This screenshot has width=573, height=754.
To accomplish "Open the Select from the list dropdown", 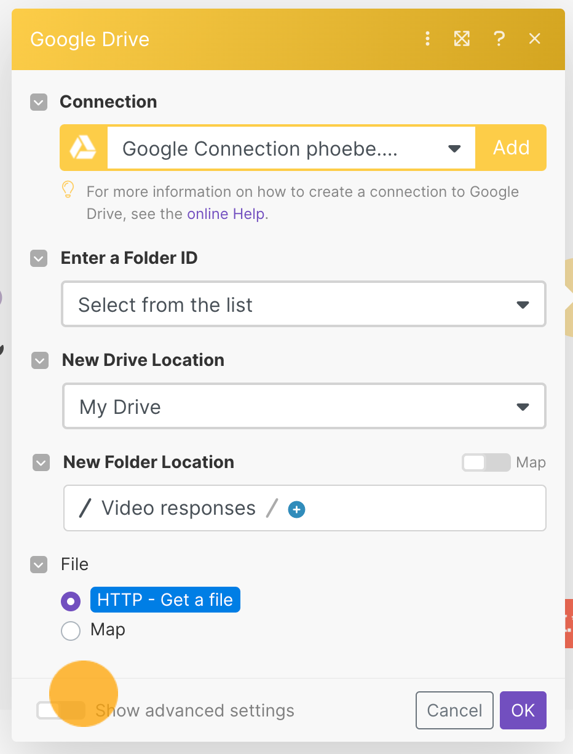I will 304,304.
